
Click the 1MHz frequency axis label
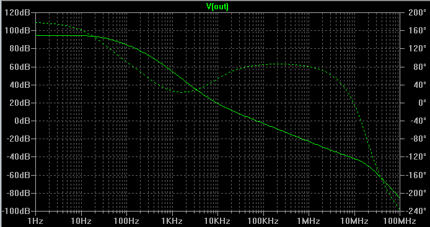click(x=309, y=221)
